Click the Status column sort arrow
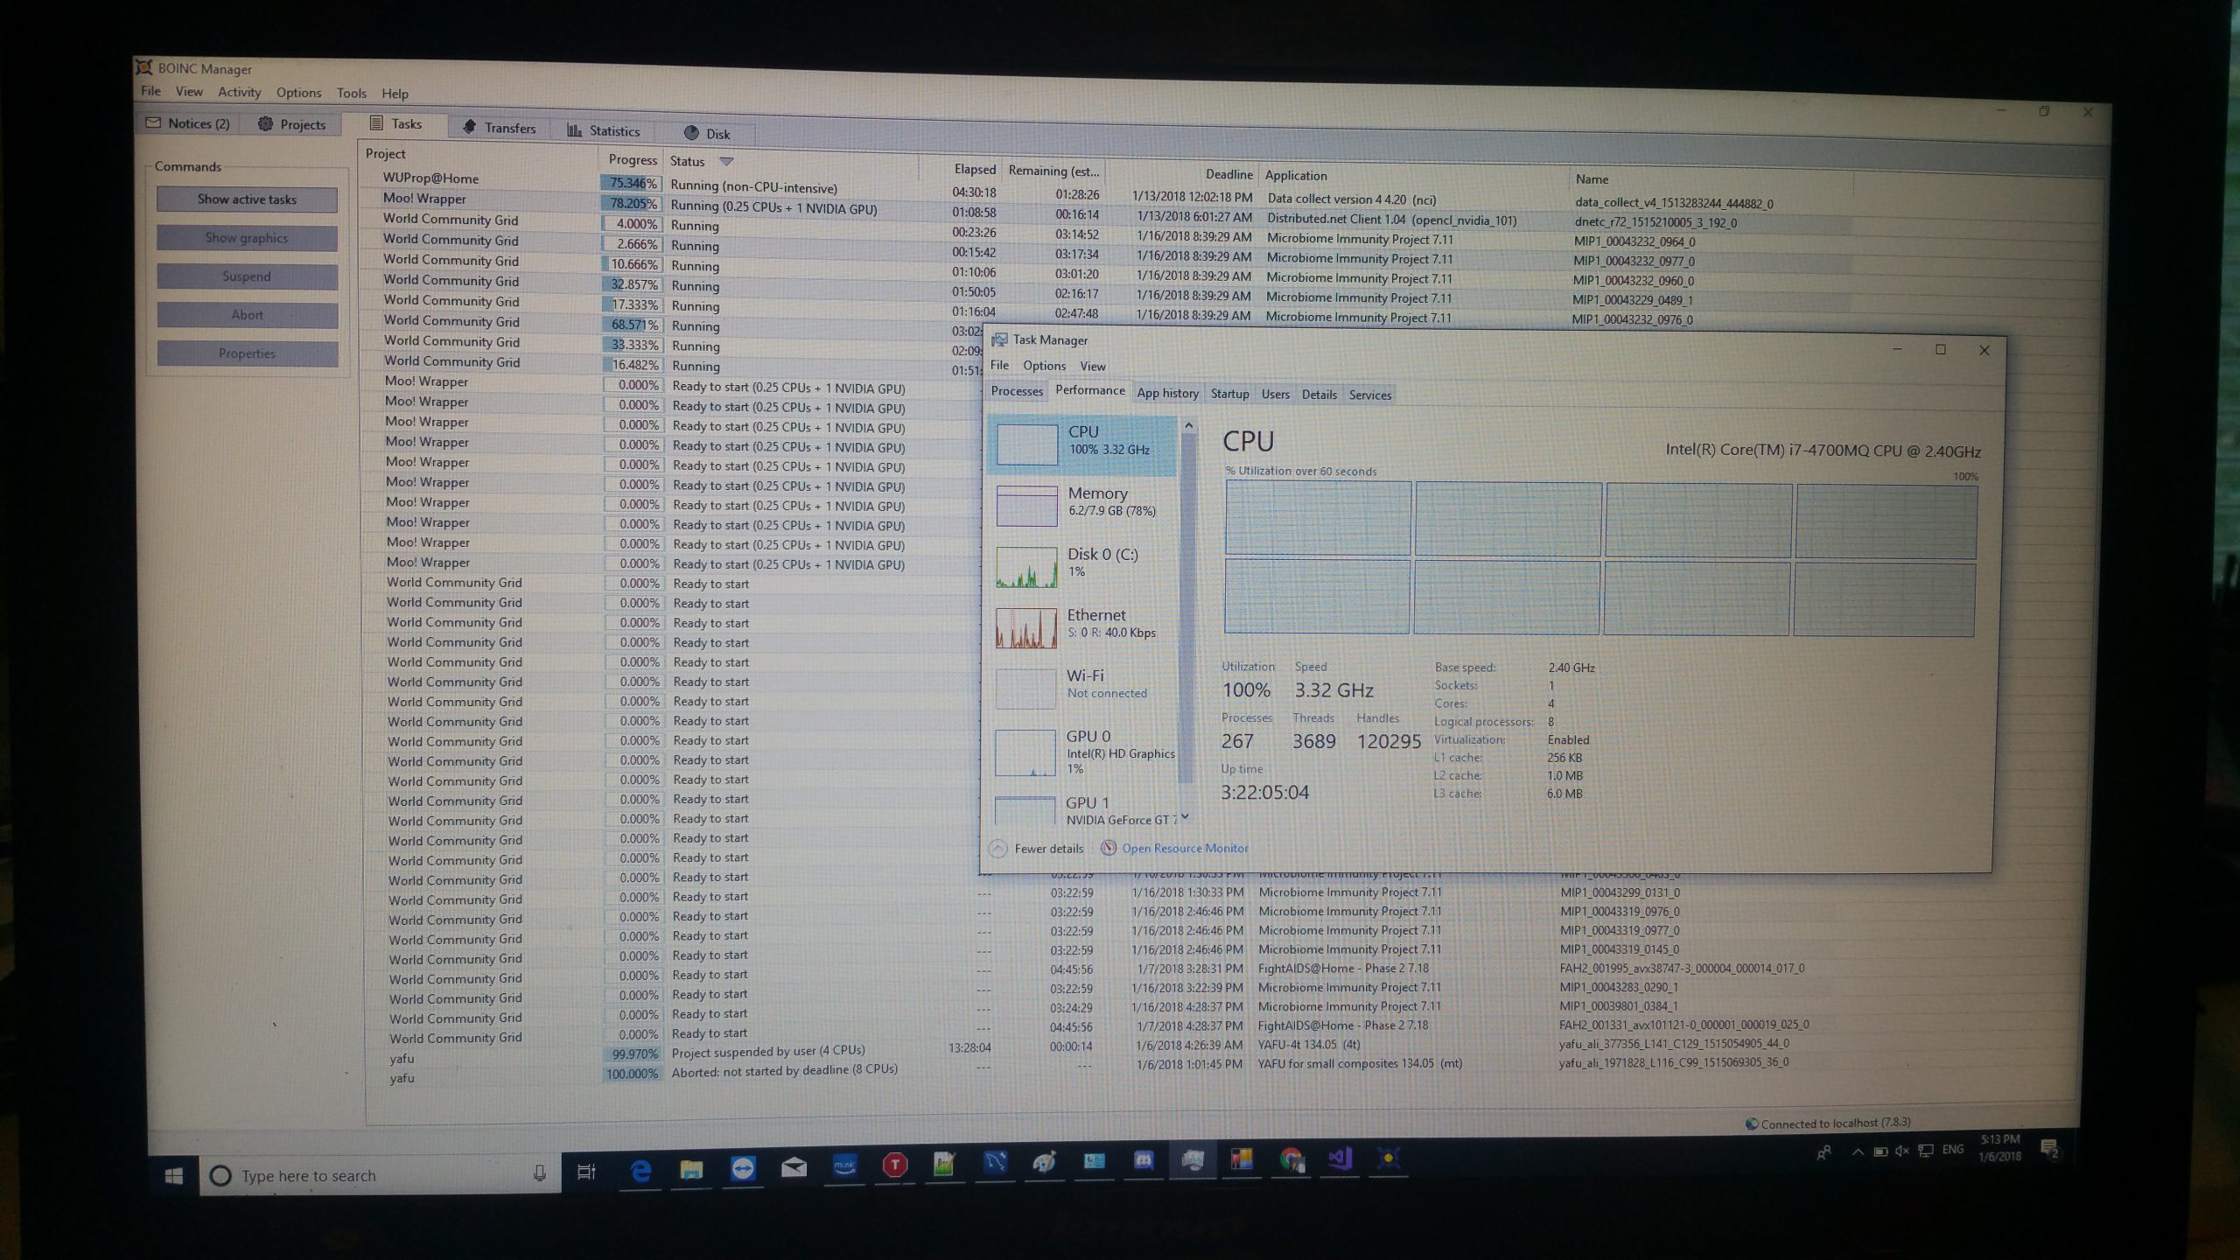Screen dimensions: 2240x1260 pyautogui.click(x=726, y=162)
